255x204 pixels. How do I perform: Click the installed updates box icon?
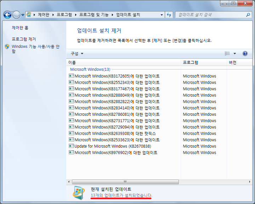pos(79,193)
